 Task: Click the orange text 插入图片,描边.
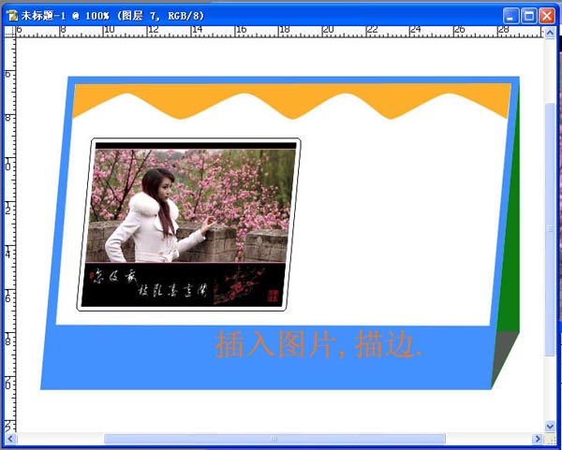319,344
